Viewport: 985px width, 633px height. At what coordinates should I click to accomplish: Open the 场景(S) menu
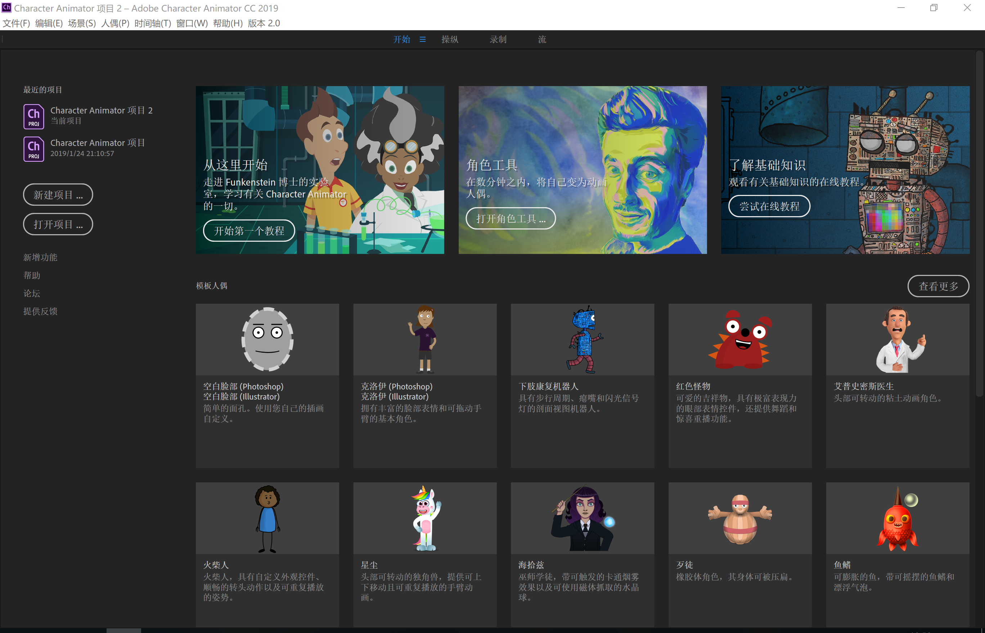click(82, 23)
